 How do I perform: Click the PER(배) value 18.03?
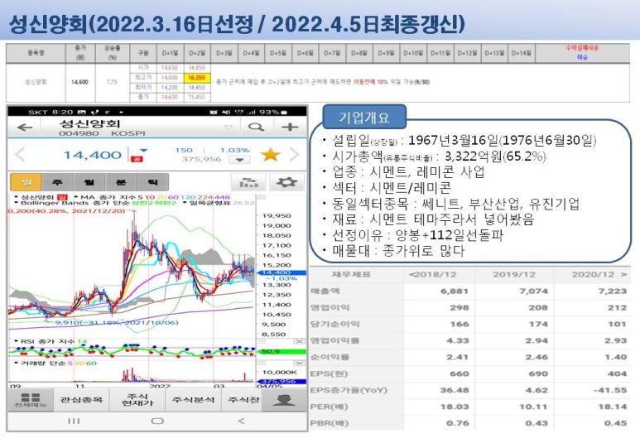coord(455,407)
